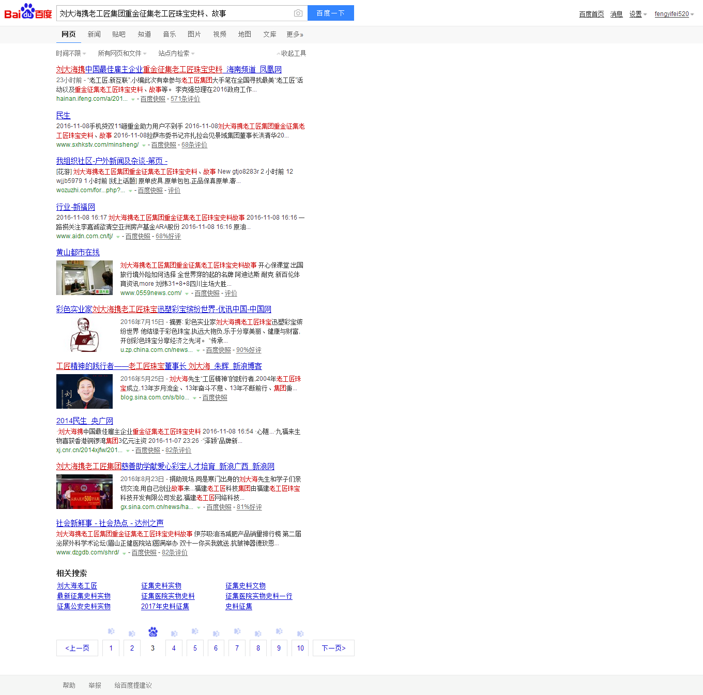Open the 设置 dropdown
This screenshot has width=703, height=695.
[x=638, y=14]
